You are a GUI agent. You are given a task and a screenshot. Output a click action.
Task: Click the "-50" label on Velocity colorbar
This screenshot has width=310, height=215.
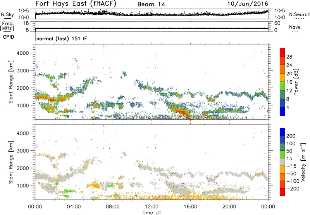[x=291, y=173]
